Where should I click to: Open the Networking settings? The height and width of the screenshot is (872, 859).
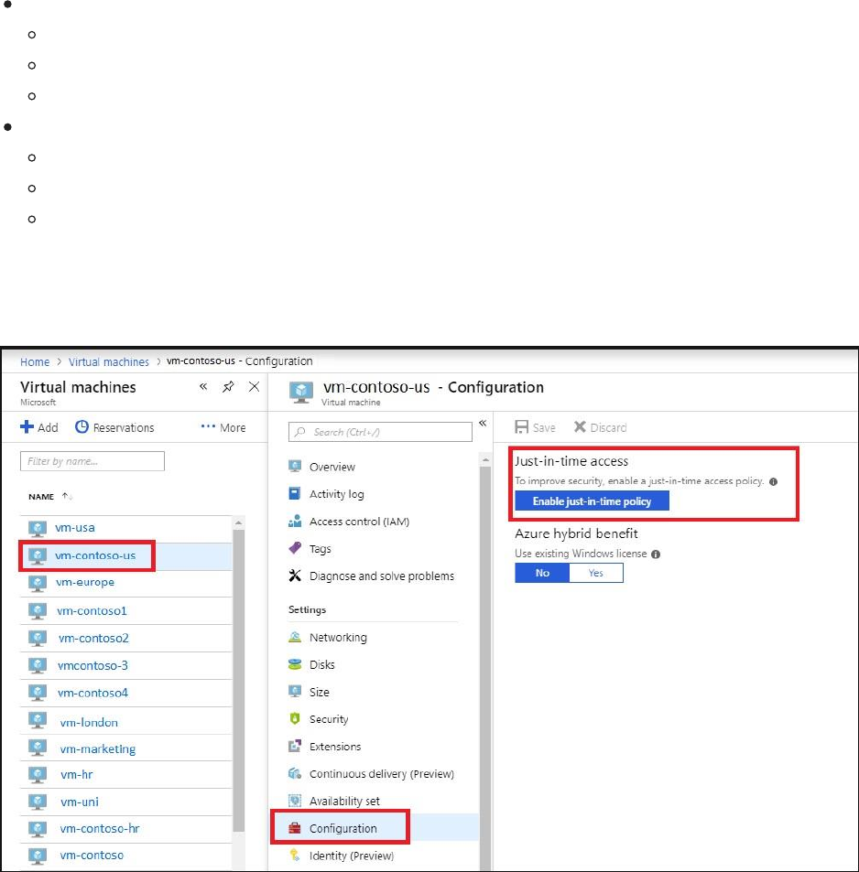pos(338,638)
